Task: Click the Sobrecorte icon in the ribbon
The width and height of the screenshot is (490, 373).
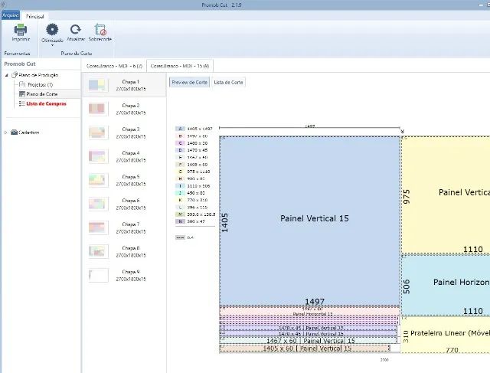Action: (100, 28)
